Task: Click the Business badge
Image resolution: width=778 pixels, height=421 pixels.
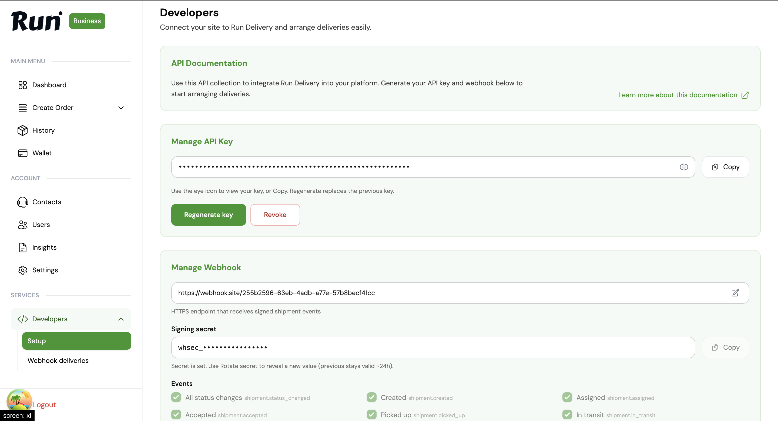Action: [87, 21]
